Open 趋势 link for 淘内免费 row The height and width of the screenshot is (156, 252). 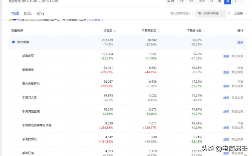(x=240, y=42)
